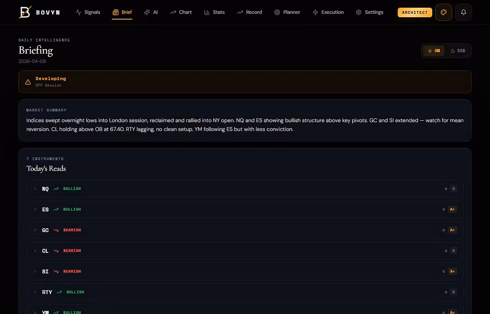The width and height of the screenshot is (490, 314).
Task: Expand the GC bearish read chevron
Action: (35, 230)
